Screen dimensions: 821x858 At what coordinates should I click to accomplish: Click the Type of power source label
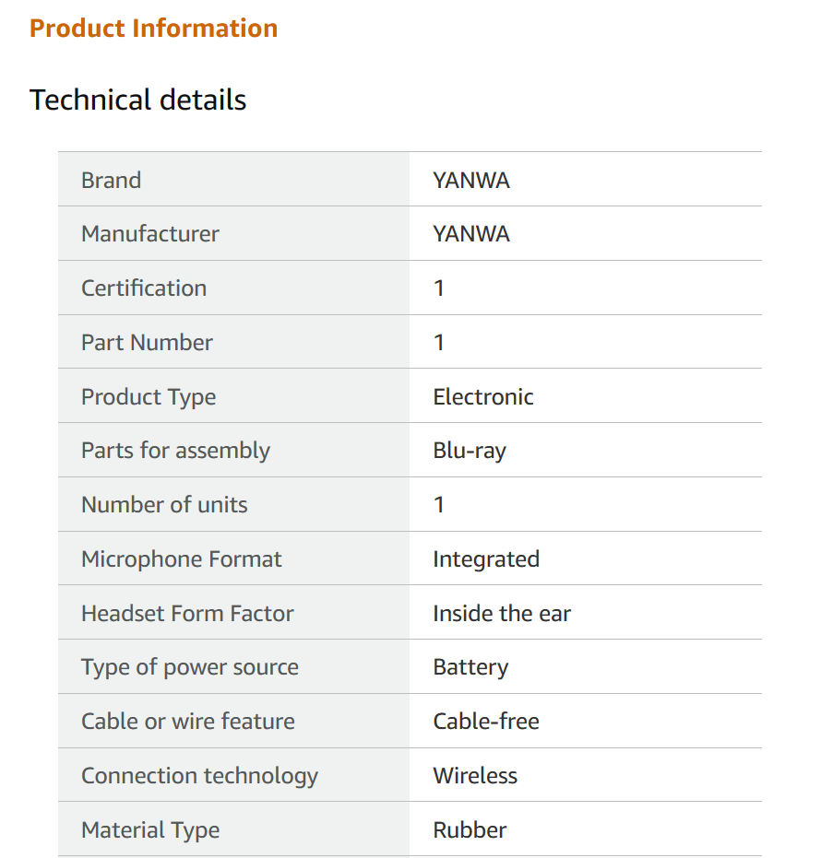tap(189, 667)
